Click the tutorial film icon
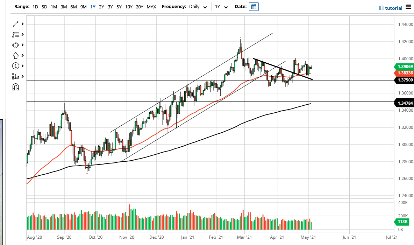 [x=381, y=8]
